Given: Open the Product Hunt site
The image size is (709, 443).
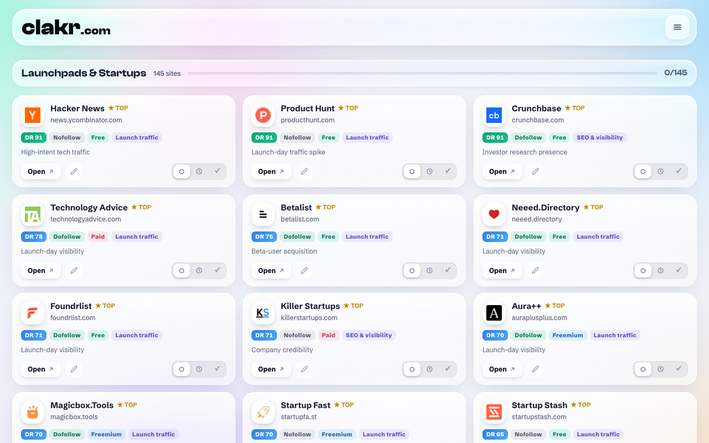Looking at the screenshot, I should pyautogui.click(x=271, y=172).
